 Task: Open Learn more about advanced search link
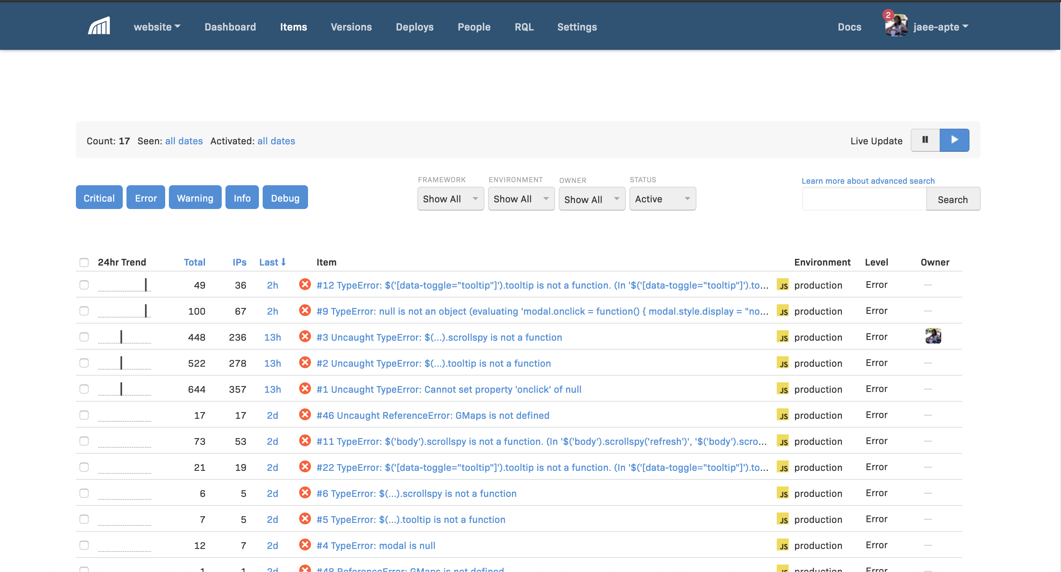tap(868, 181)
